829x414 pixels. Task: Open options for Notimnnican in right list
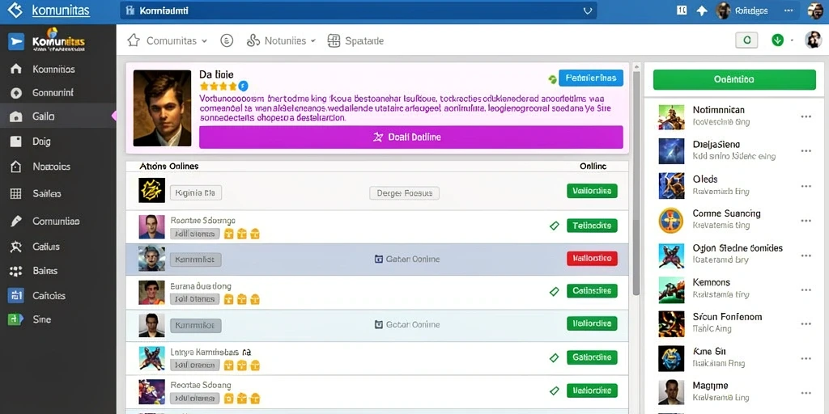[806, 116]
